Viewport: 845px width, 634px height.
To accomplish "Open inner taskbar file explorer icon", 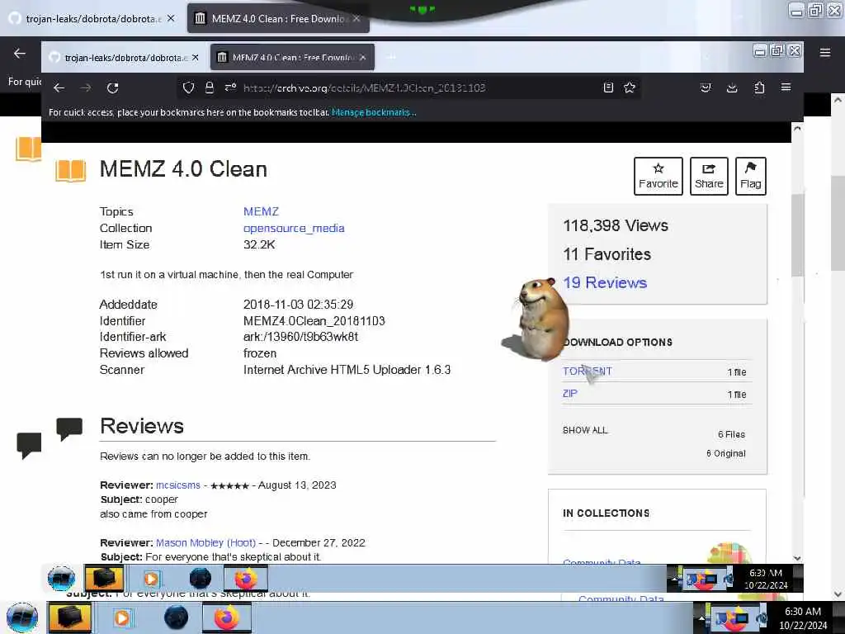I will pos(104,579).
